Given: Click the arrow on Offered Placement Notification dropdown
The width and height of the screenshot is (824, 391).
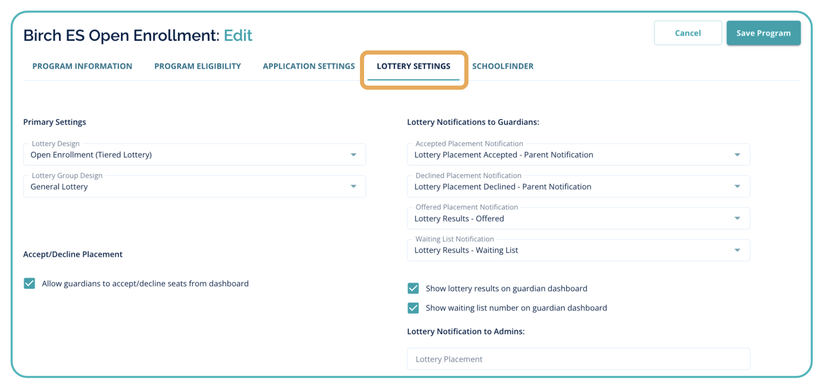Looking at the screenshot, I should (x=737, y=218).
